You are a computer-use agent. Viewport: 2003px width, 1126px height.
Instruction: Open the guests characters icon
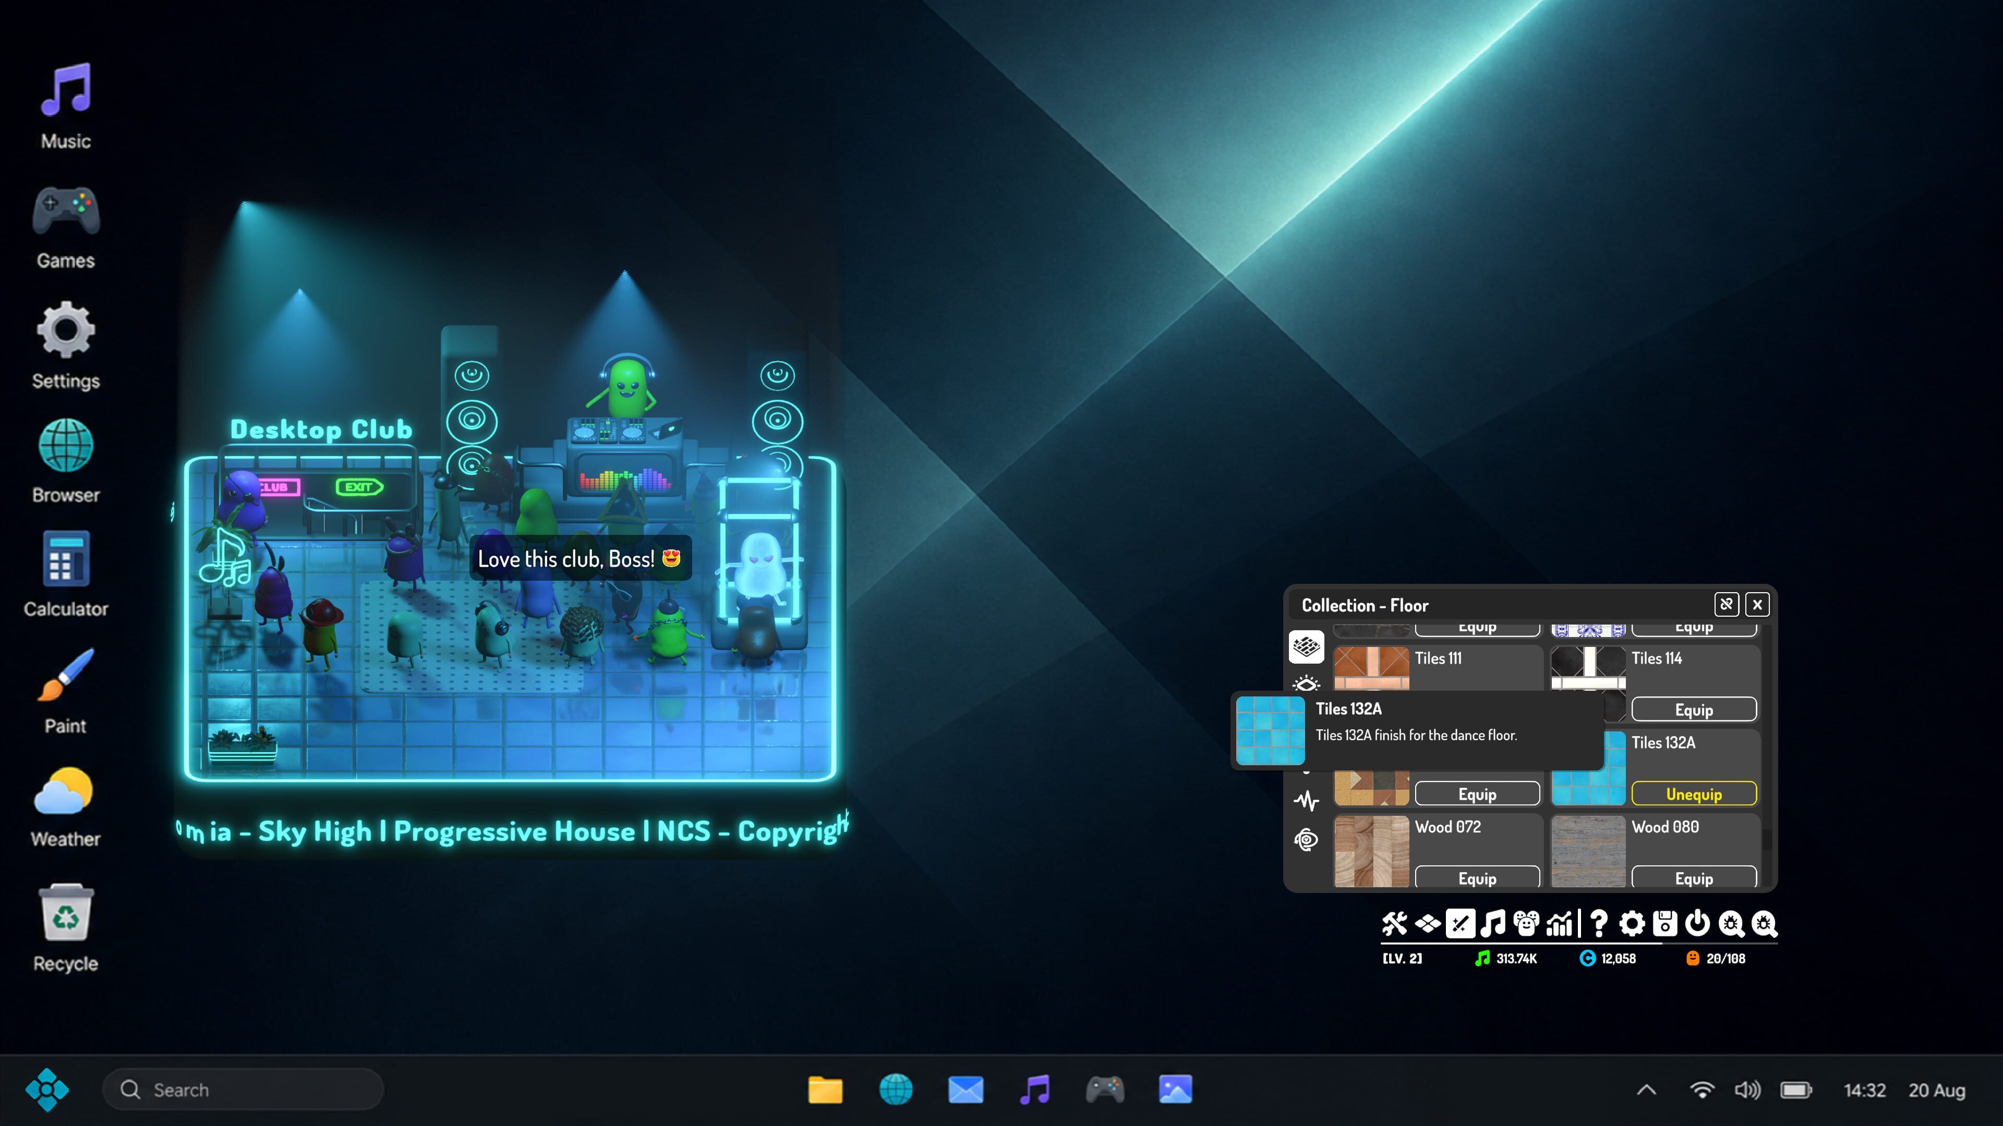pyautogui.click(x=1526, y=923)
